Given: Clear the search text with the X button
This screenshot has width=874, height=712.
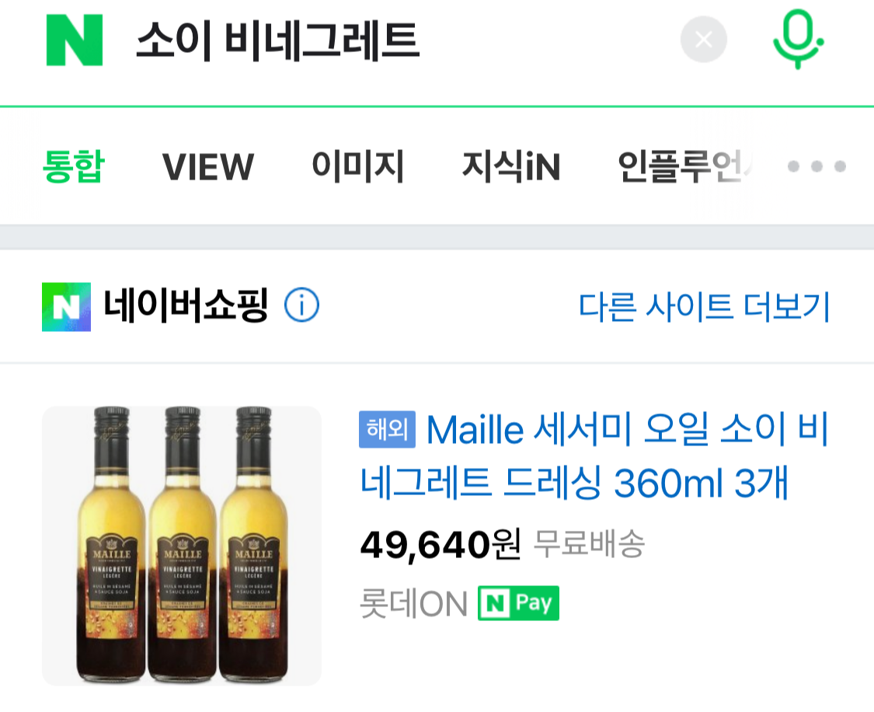Looking at the screenshot, I should pos(703,40).
